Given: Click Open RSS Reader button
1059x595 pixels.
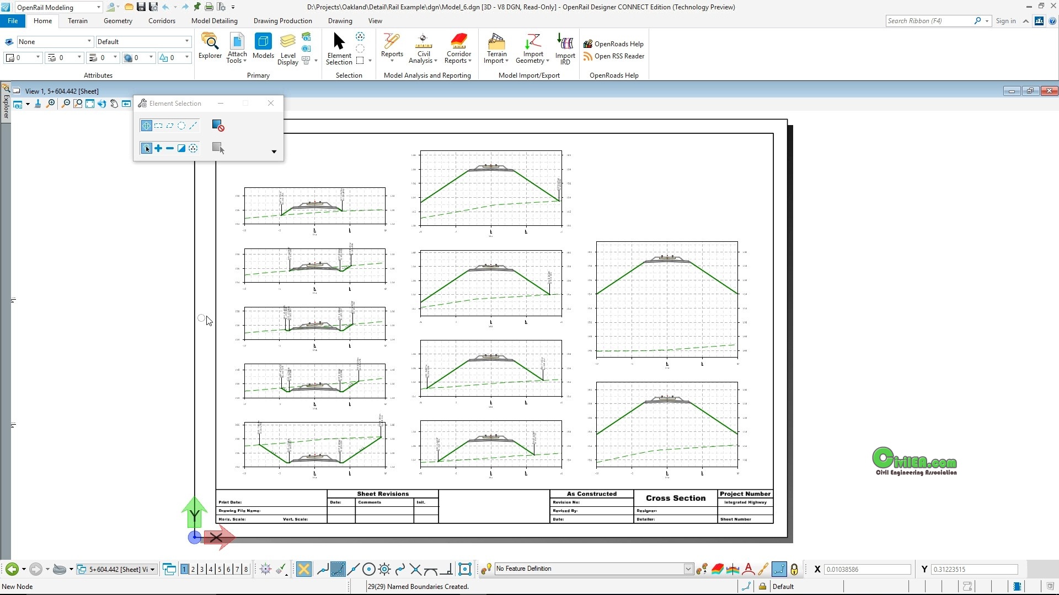Looking at the screenshot, I should [x=618, y=56].
